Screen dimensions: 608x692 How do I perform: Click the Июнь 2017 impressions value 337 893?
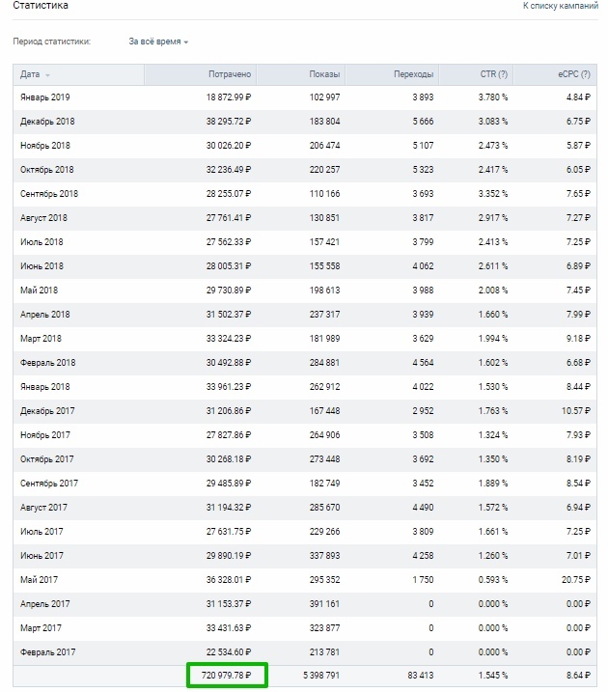point(324,556)
